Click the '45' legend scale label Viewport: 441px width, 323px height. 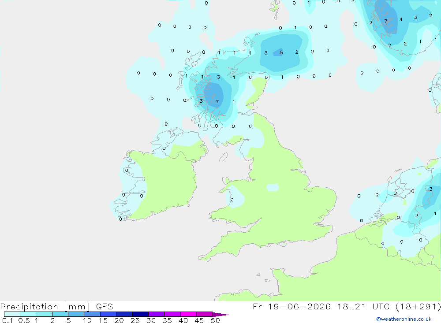199,320
